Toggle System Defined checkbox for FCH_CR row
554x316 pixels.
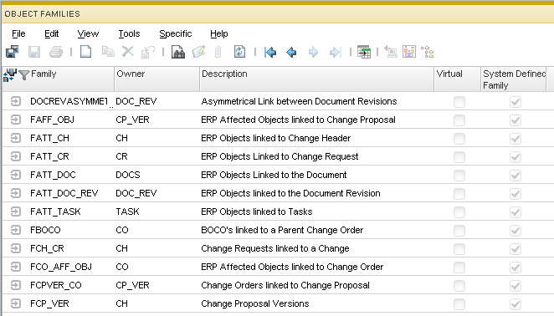click(516, 249)
